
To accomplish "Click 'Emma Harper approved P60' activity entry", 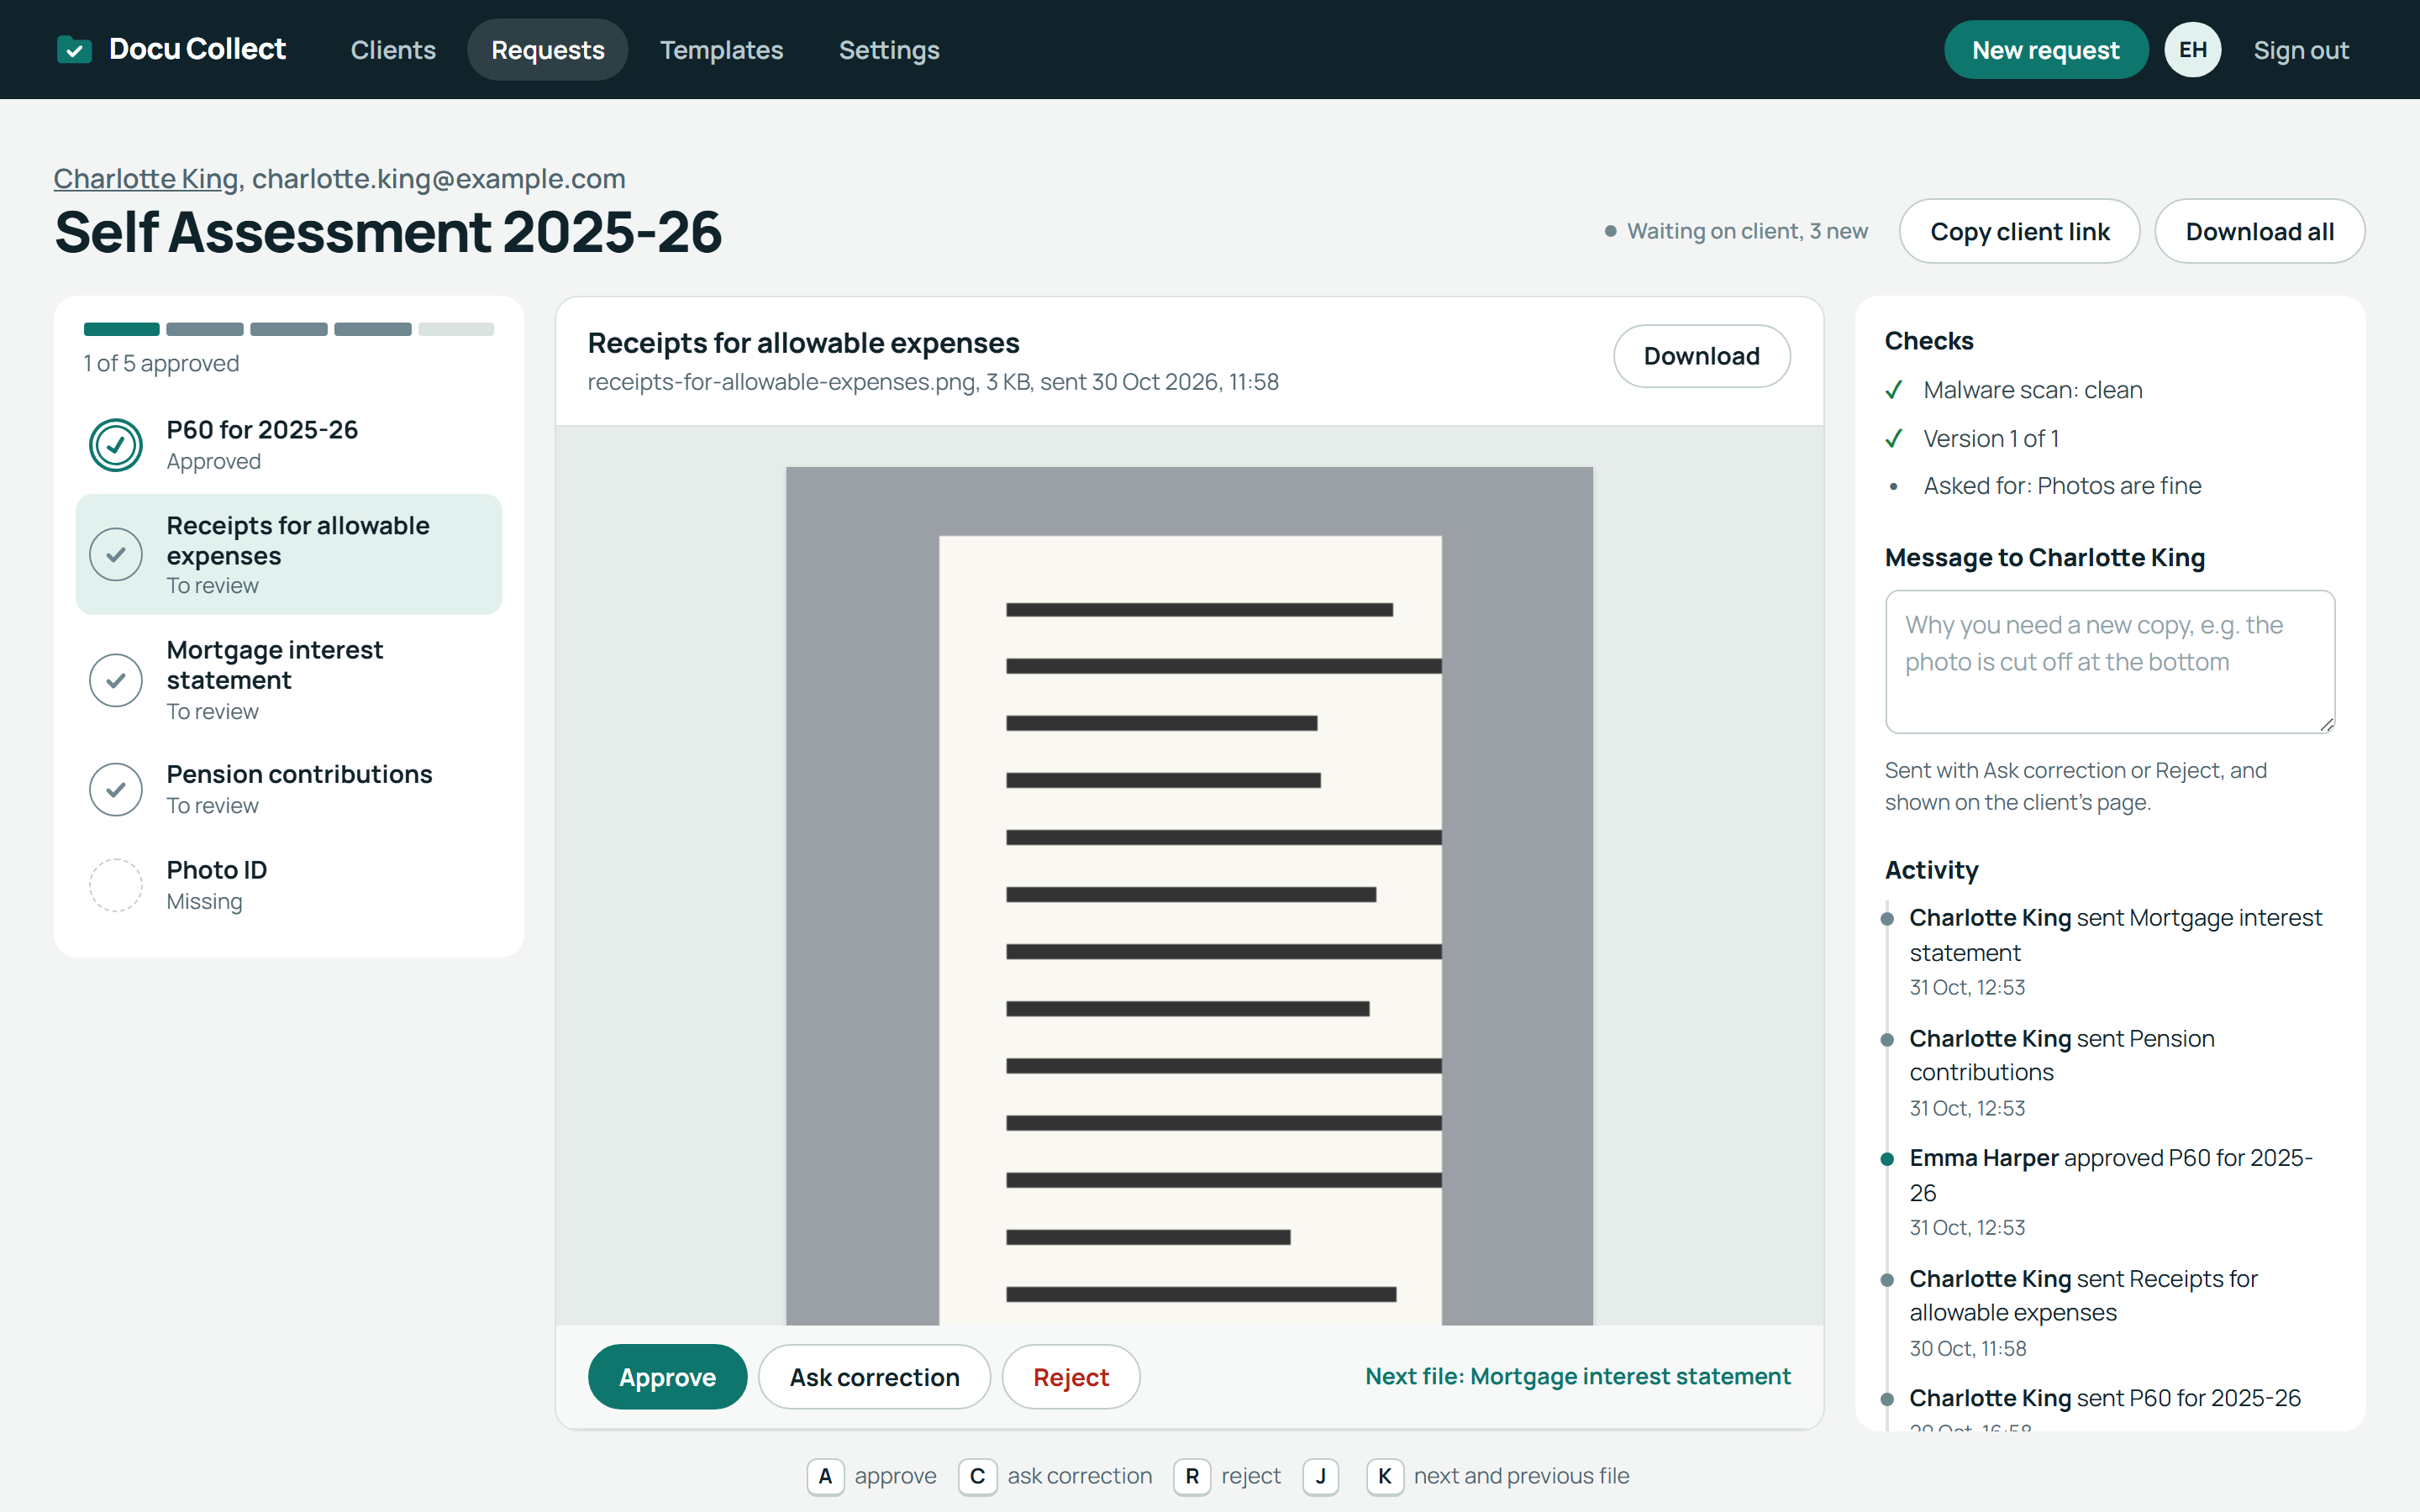I will [x=2109, y=1191].
